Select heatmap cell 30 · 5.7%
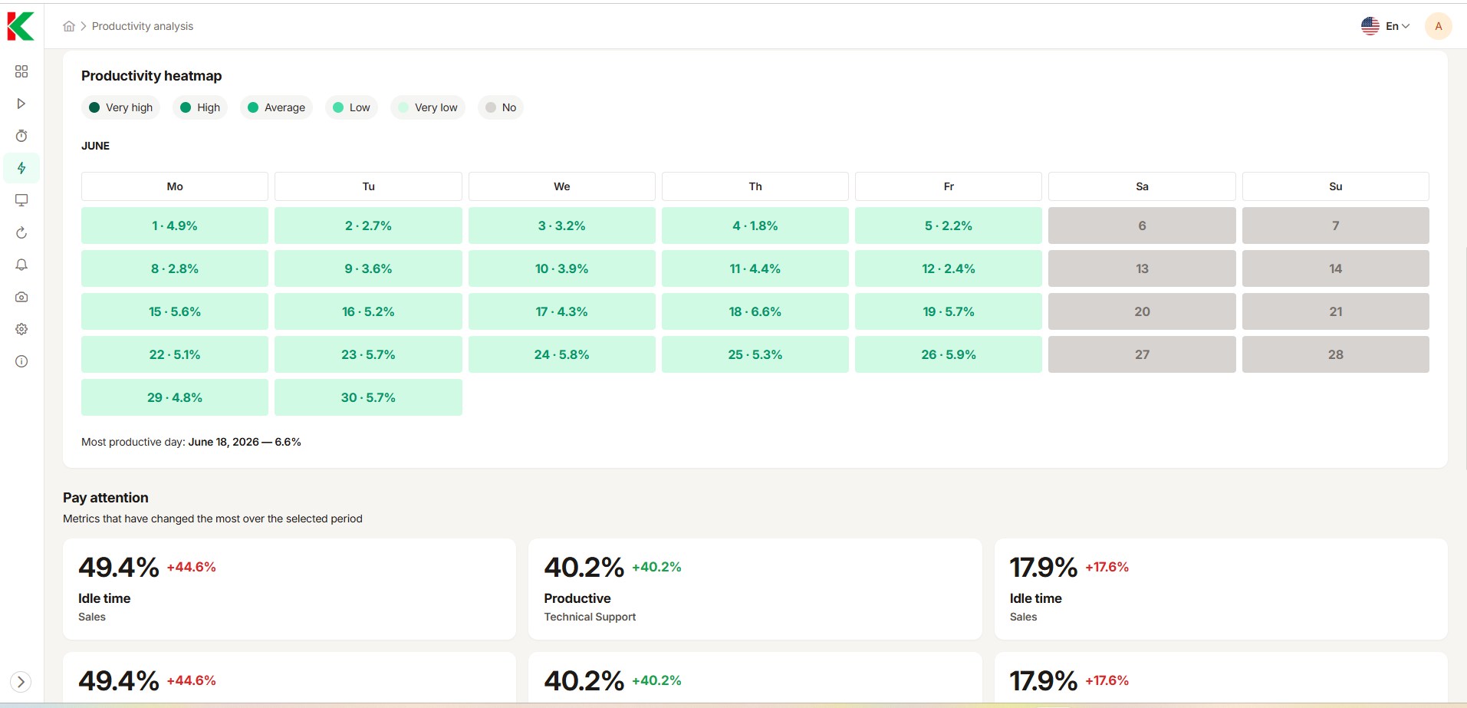The image size is (1467, 708). tap(368, 397)
